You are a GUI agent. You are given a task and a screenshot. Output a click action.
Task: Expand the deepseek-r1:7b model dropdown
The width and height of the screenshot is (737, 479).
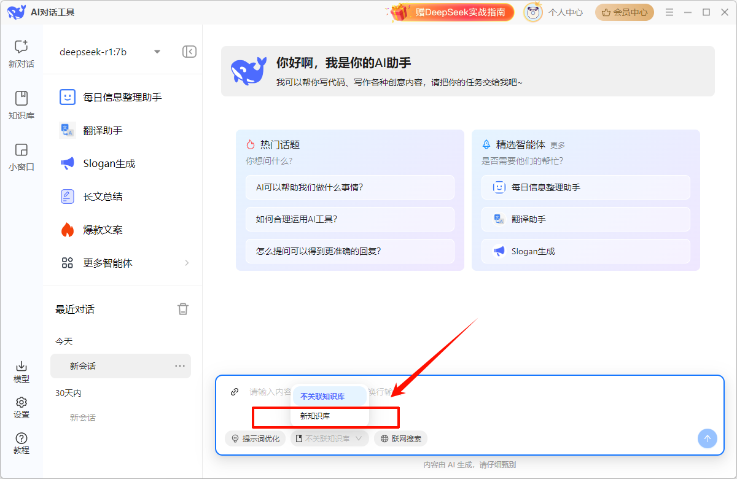pos(157,52)
